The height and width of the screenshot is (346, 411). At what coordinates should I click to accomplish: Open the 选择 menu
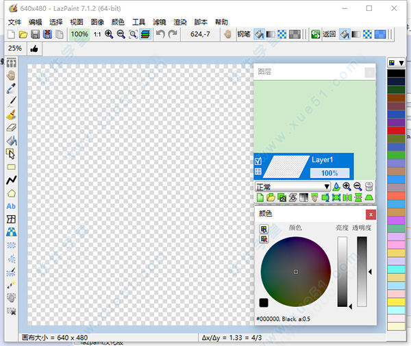[x=56, y=22]
